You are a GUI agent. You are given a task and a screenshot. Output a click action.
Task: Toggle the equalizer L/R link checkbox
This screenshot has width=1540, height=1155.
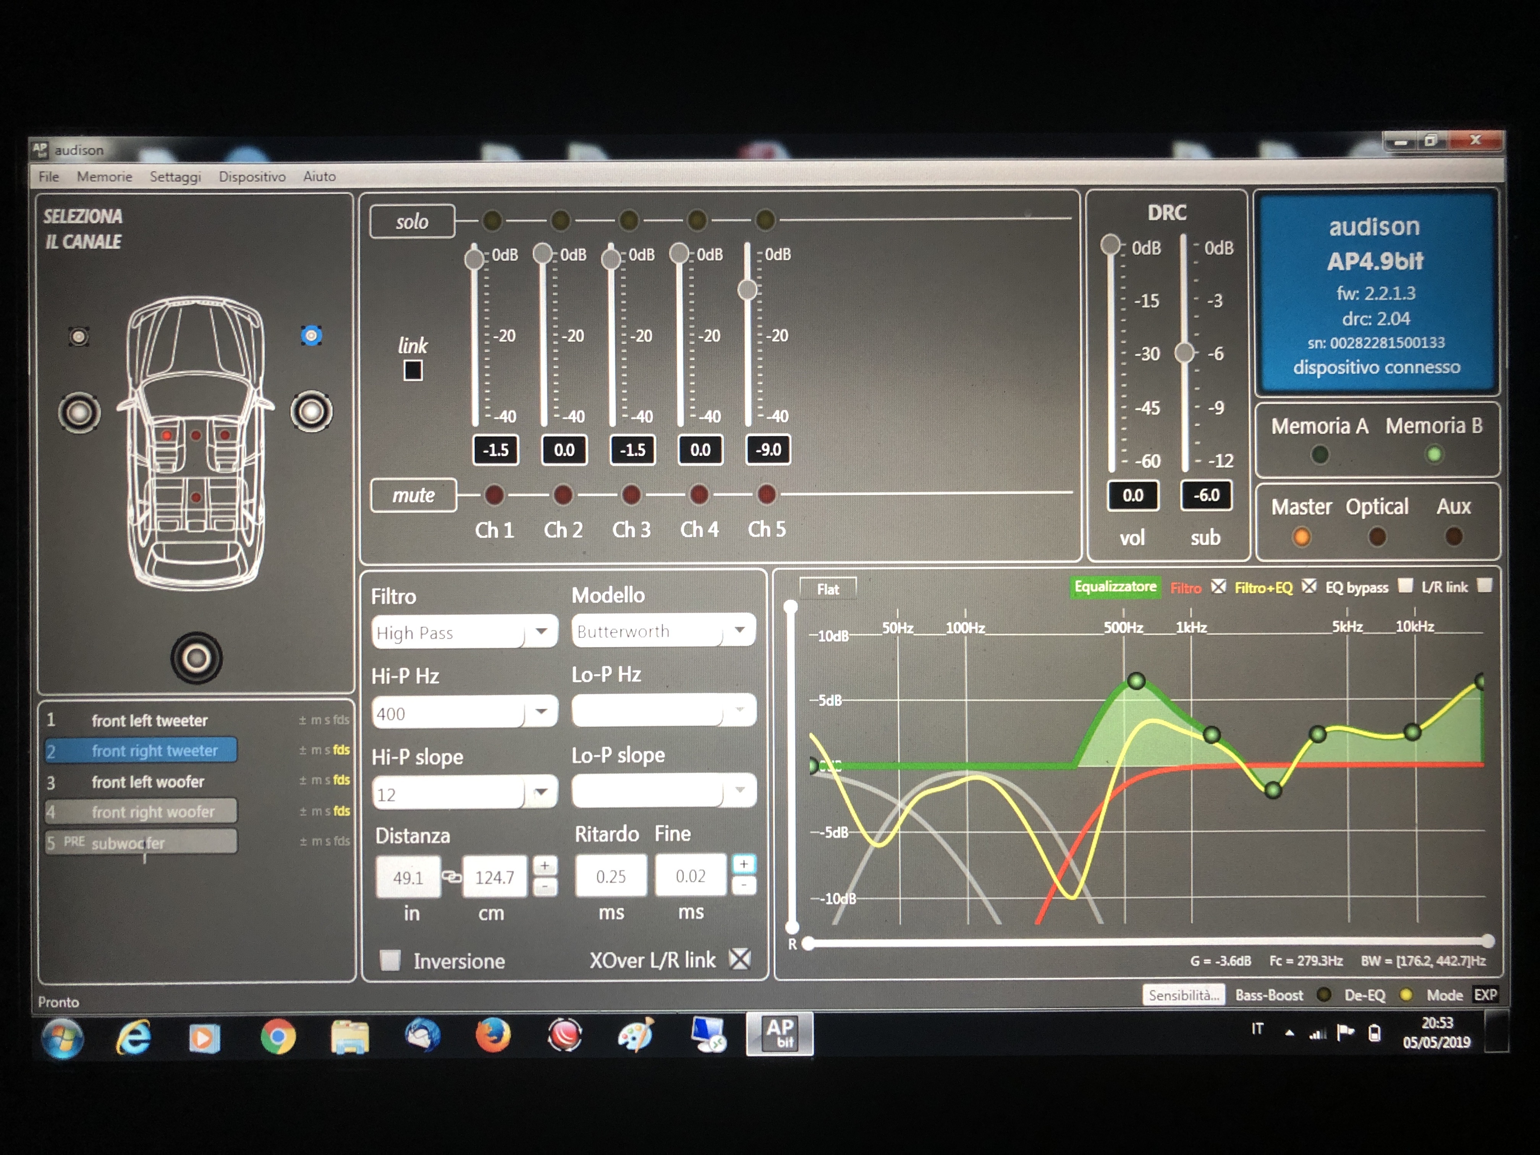point(1484,586)
